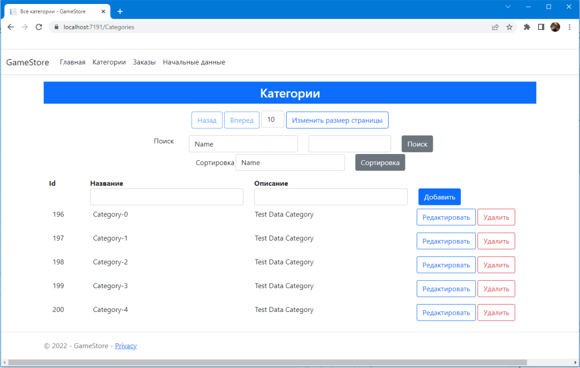Open the browser three-dot menu icon
580x368 pixels.
click(x=570, y=27)
